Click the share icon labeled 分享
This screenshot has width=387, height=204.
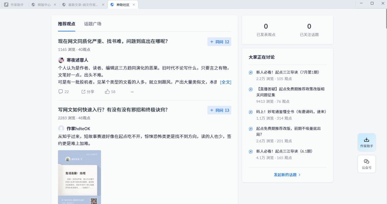(x=84, y=92)
